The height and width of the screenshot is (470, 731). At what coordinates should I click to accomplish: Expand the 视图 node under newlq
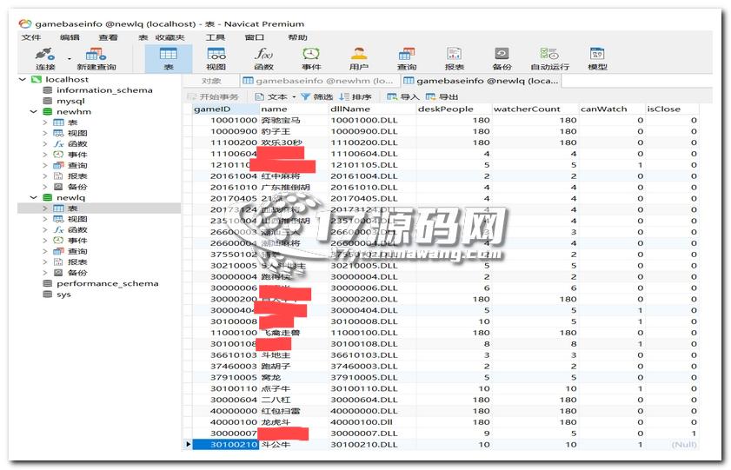[x=45, y=219]
